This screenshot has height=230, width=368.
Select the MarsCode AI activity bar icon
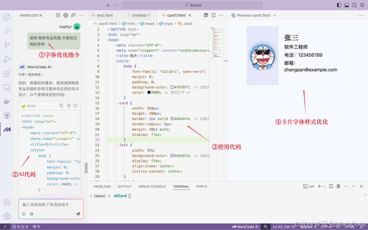7,129
